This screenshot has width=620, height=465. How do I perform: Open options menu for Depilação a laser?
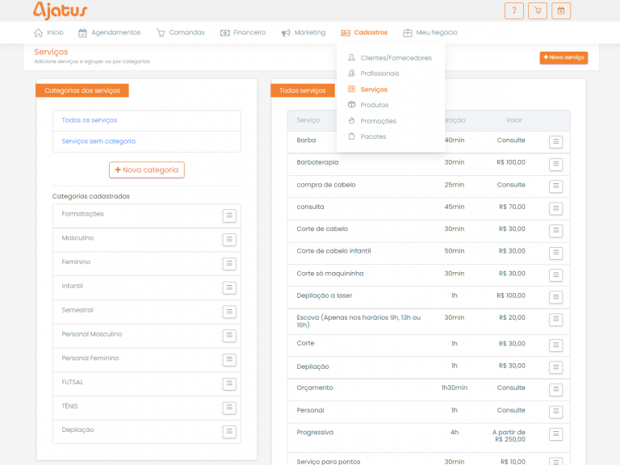[555, 297]
